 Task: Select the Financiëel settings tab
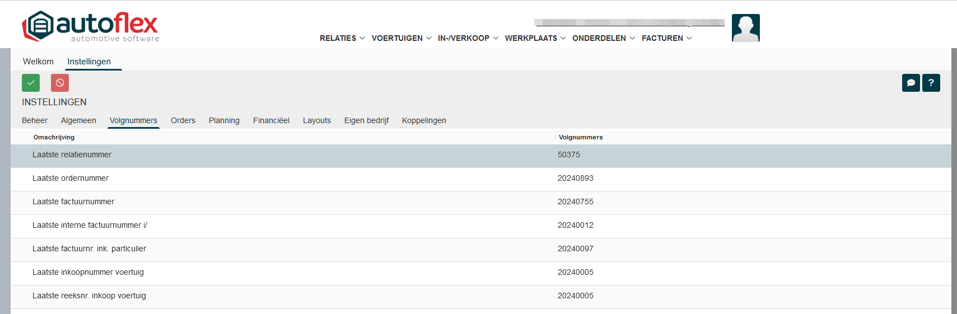(271, 120)
